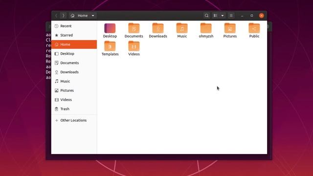Select the Videos folder icon

(134, 46)
